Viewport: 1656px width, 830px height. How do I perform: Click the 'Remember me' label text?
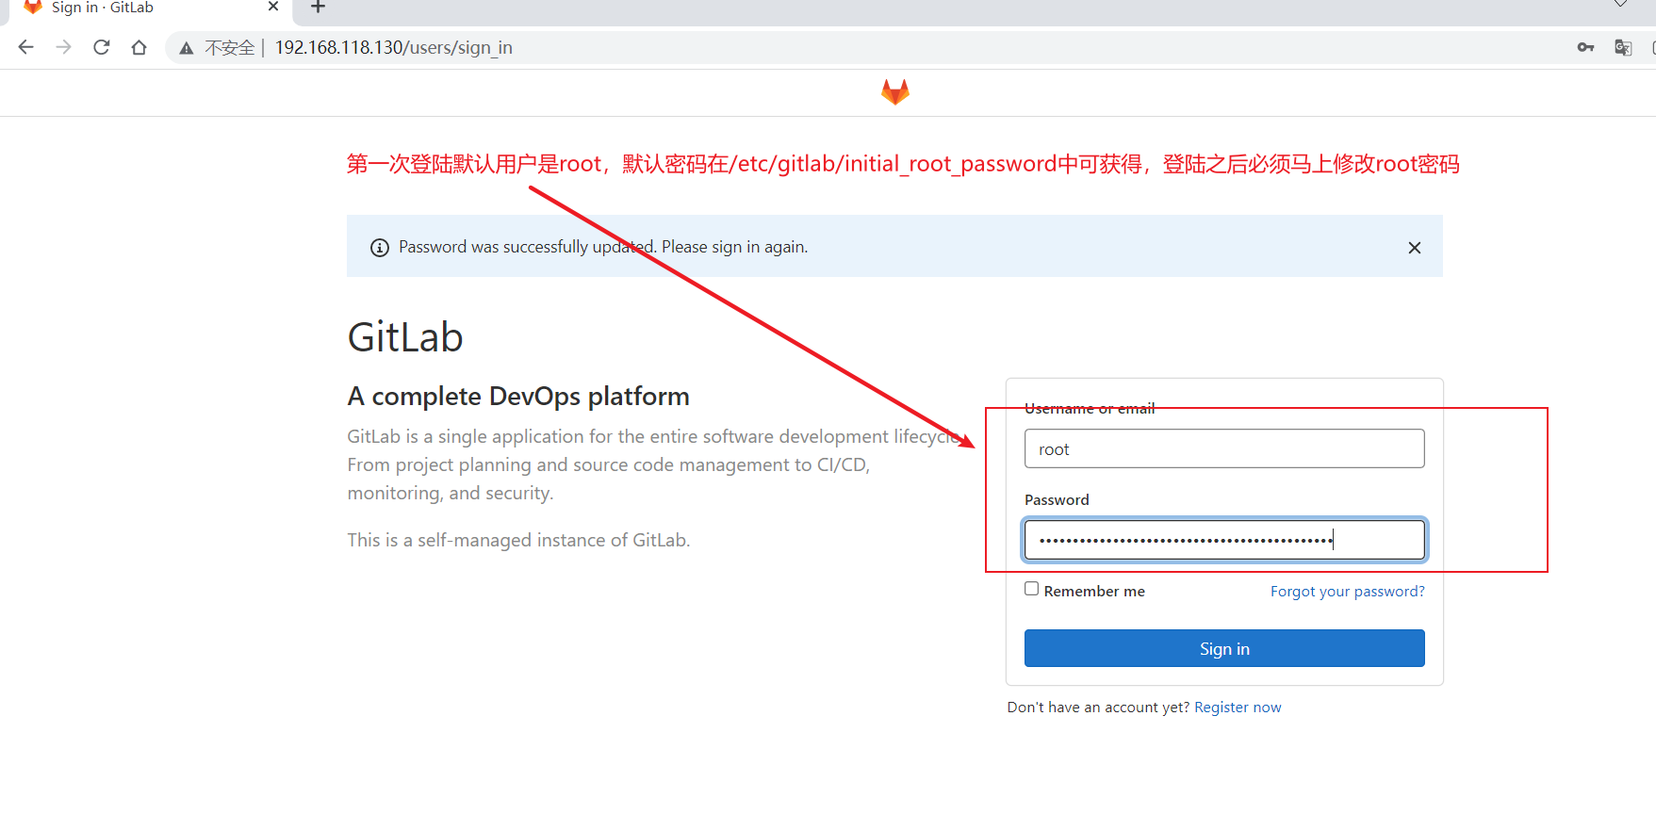(x=1094, y=592)
